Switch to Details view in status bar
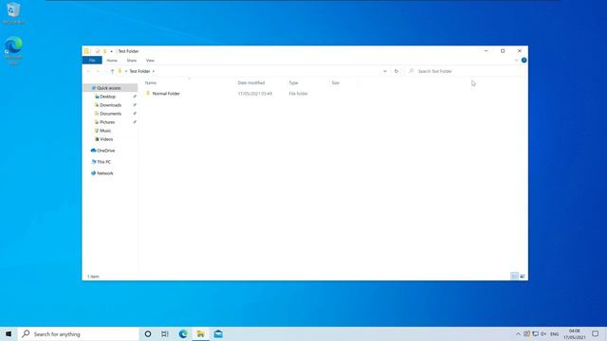 514,276
